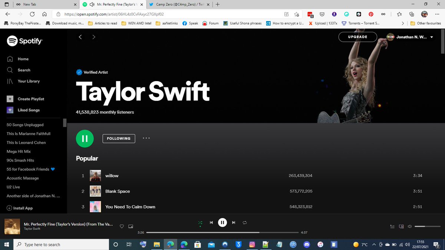Open the 50 Songs Unplugged playlist

click(25, 125)
